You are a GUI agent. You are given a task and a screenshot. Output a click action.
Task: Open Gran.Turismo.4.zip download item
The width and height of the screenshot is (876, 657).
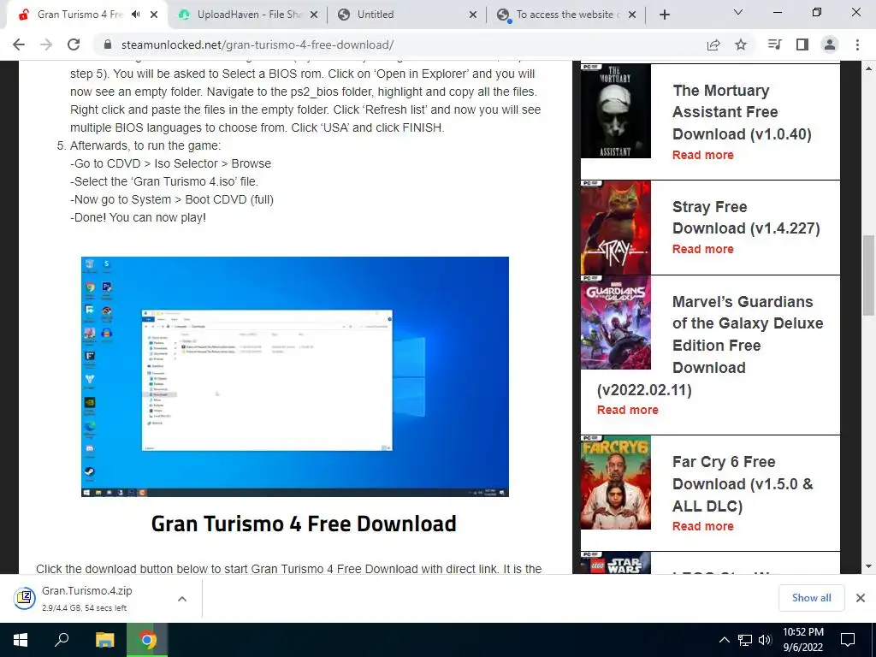point(86,598)
